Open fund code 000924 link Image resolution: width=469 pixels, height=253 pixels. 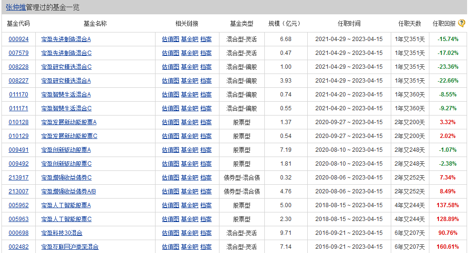[x=19, y=39]
